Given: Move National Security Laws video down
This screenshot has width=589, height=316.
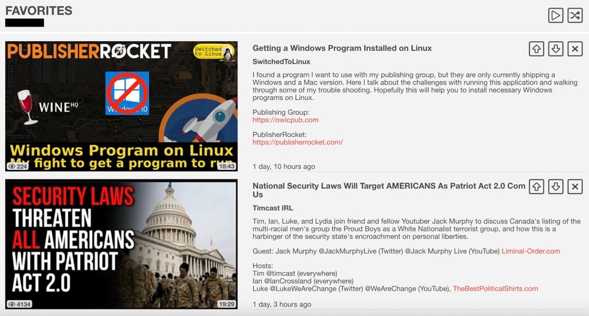Looking at the screenshot, I should [x=555, y=187].
